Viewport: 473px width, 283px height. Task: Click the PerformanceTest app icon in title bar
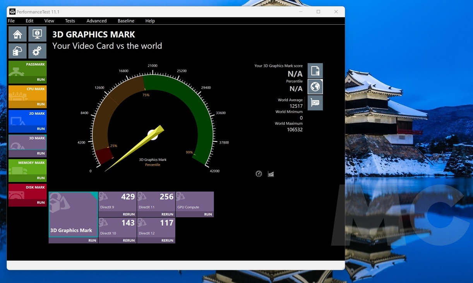point(12,12)
